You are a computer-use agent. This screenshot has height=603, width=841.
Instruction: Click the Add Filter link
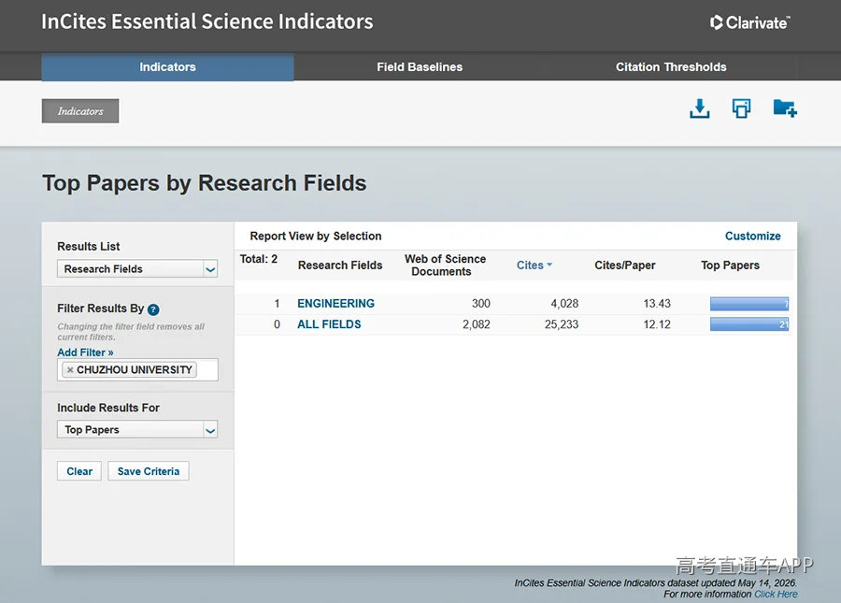tap(85, 352)
